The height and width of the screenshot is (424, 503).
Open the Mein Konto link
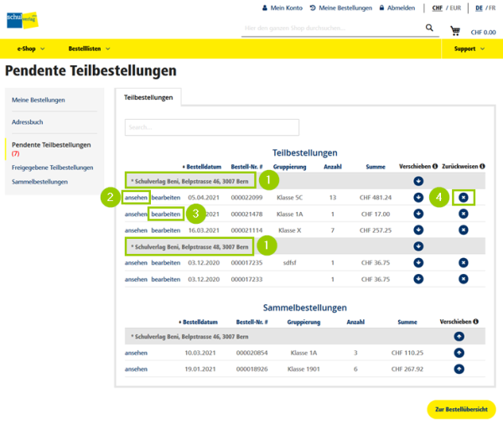point(282,8)
